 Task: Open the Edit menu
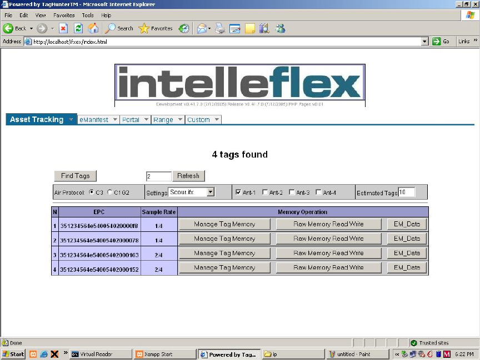point(23,16)
